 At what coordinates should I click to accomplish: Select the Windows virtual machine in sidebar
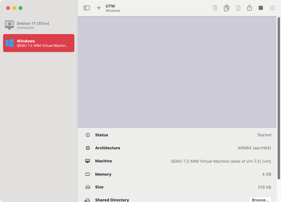39,43
